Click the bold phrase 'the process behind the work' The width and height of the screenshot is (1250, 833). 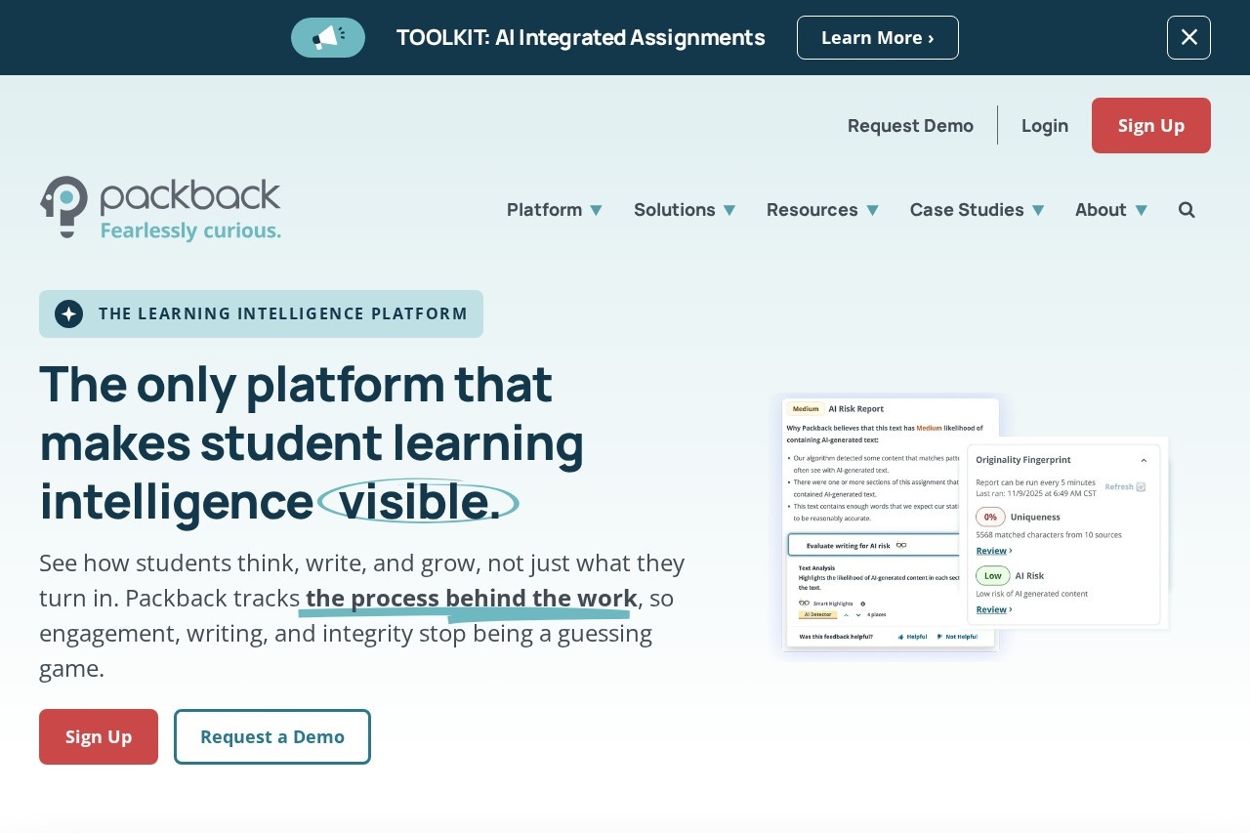472,598
